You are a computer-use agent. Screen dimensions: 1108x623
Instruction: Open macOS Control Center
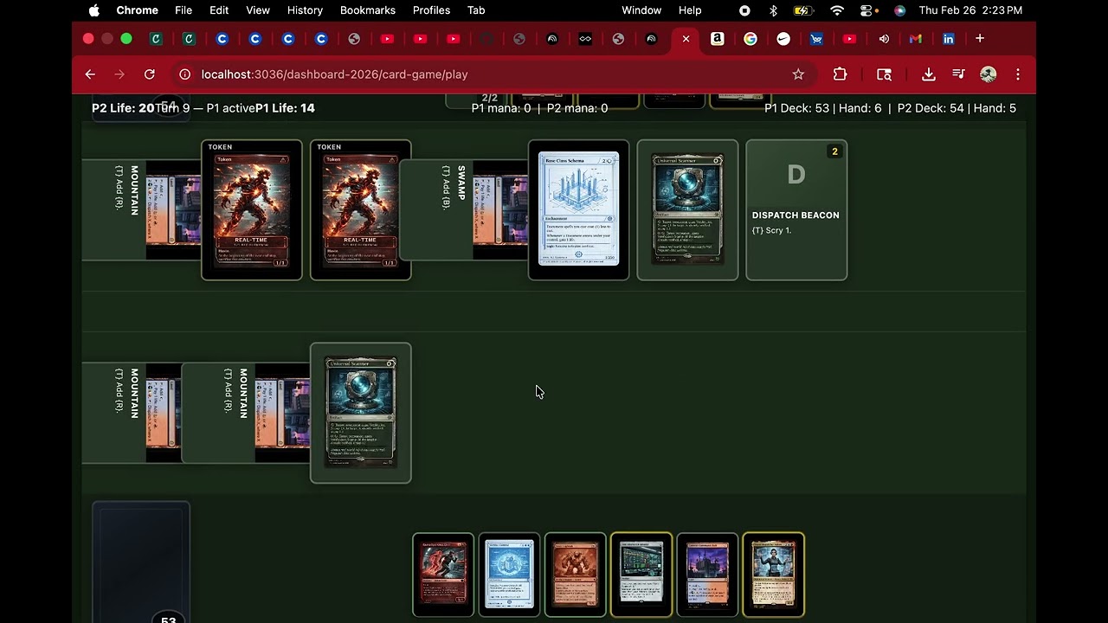[x=867, y=10]
